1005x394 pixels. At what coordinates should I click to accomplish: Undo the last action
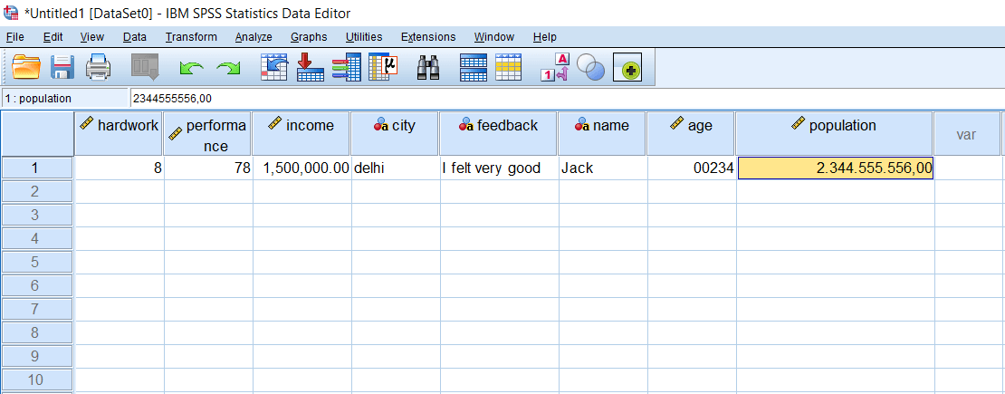point(191,67)
